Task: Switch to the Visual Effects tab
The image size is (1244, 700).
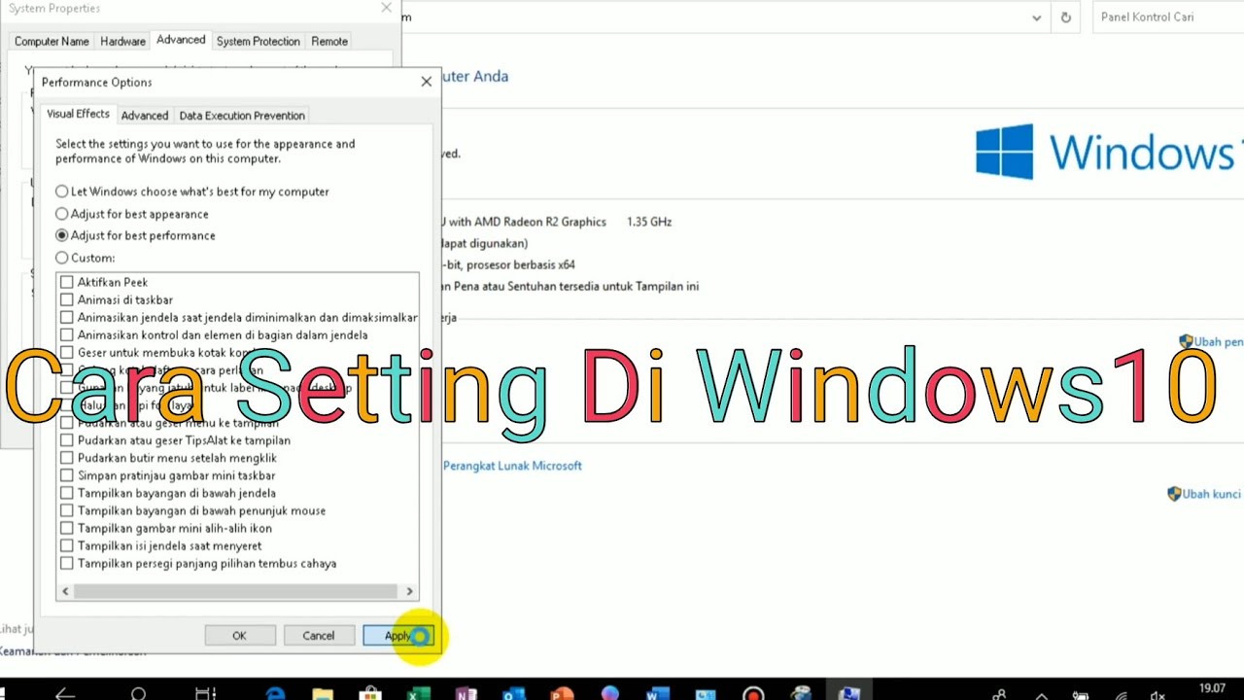Action: click(x=78, y=114)
